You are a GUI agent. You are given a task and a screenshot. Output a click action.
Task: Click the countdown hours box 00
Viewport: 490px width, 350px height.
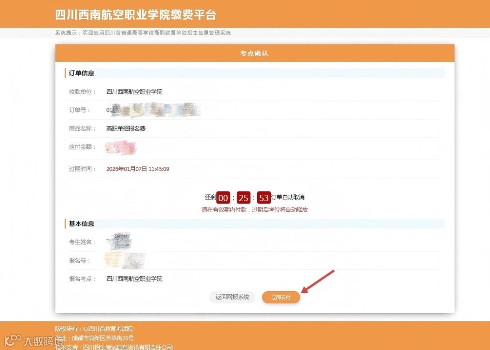223,198
